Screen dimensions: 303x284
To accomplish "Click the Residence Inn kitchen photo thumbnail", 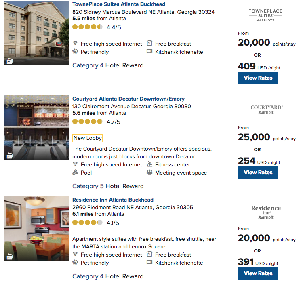I will pyautogui.click(x=37, y=228).
